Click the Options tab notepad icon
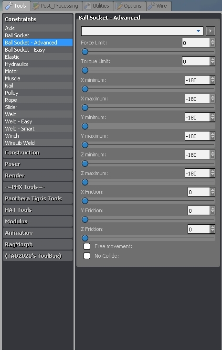Viewport: 222px width, 350px height. (x=119, y=6)
